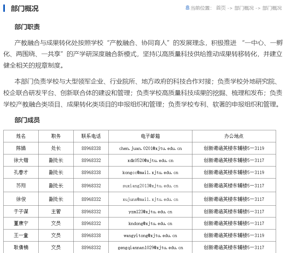Select the 姓名 column header

point(21,136)
